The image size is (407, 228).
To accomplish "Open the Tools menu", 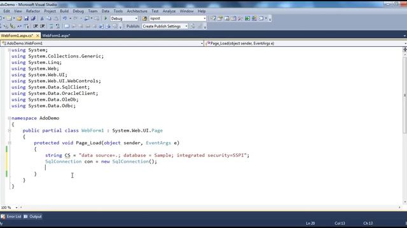I will [118, 11].
